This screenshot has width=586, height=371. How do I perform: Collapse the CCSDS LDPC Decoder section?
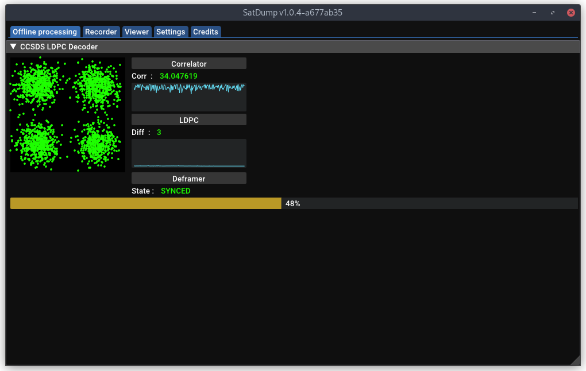click(13, 47)
